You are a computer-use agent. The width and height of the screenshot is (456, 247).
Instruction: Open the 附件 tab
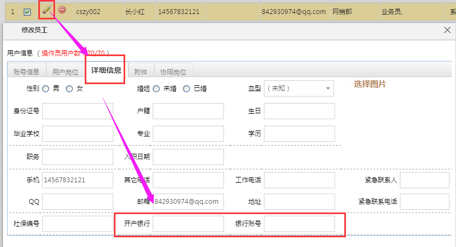click(140, 72)
